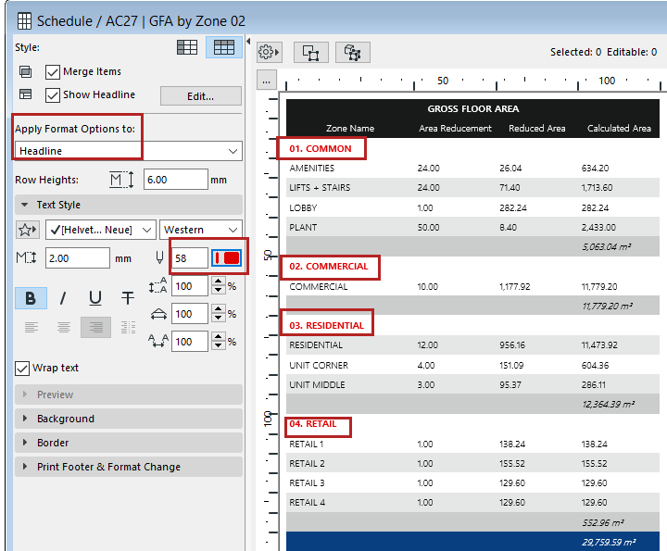
Task: Open the scheme settings gear menu
Action: pyautogui.click(x=269, y=52)
